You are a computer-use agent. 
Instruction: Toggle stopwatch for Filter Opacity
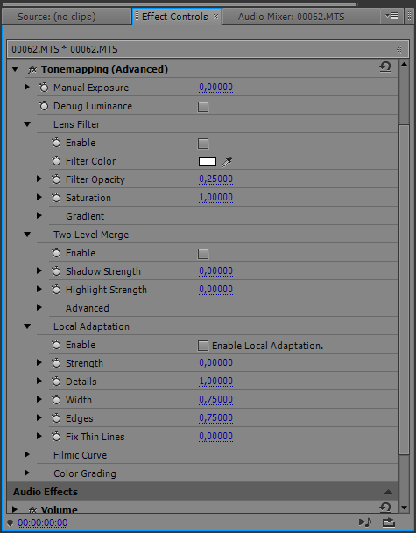56,179
